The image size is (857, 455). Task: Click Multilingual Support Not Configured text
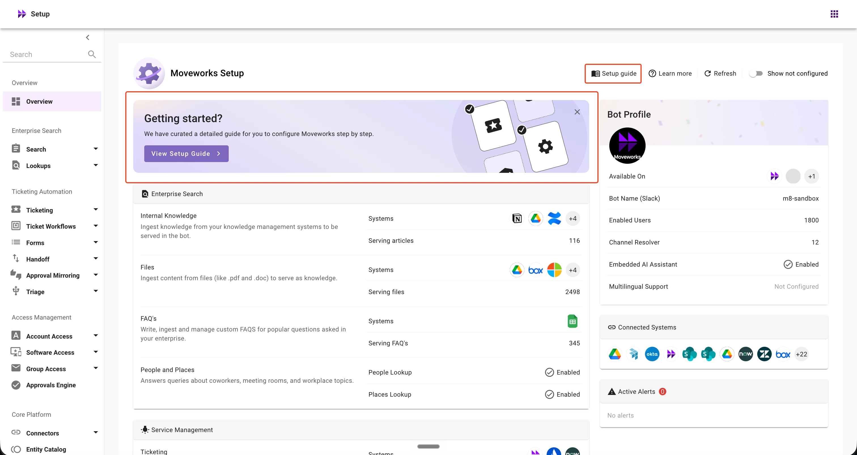click(796, 286)
